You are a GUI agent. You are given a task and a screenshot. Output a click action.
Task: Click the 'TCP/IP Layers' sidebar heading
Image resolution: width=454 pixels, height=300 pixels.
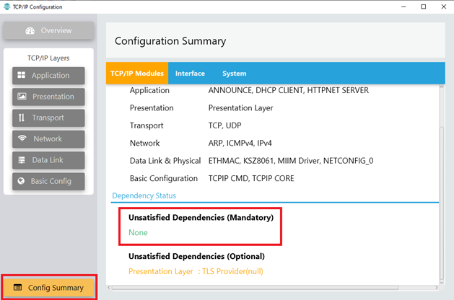[x=48, y=58]
